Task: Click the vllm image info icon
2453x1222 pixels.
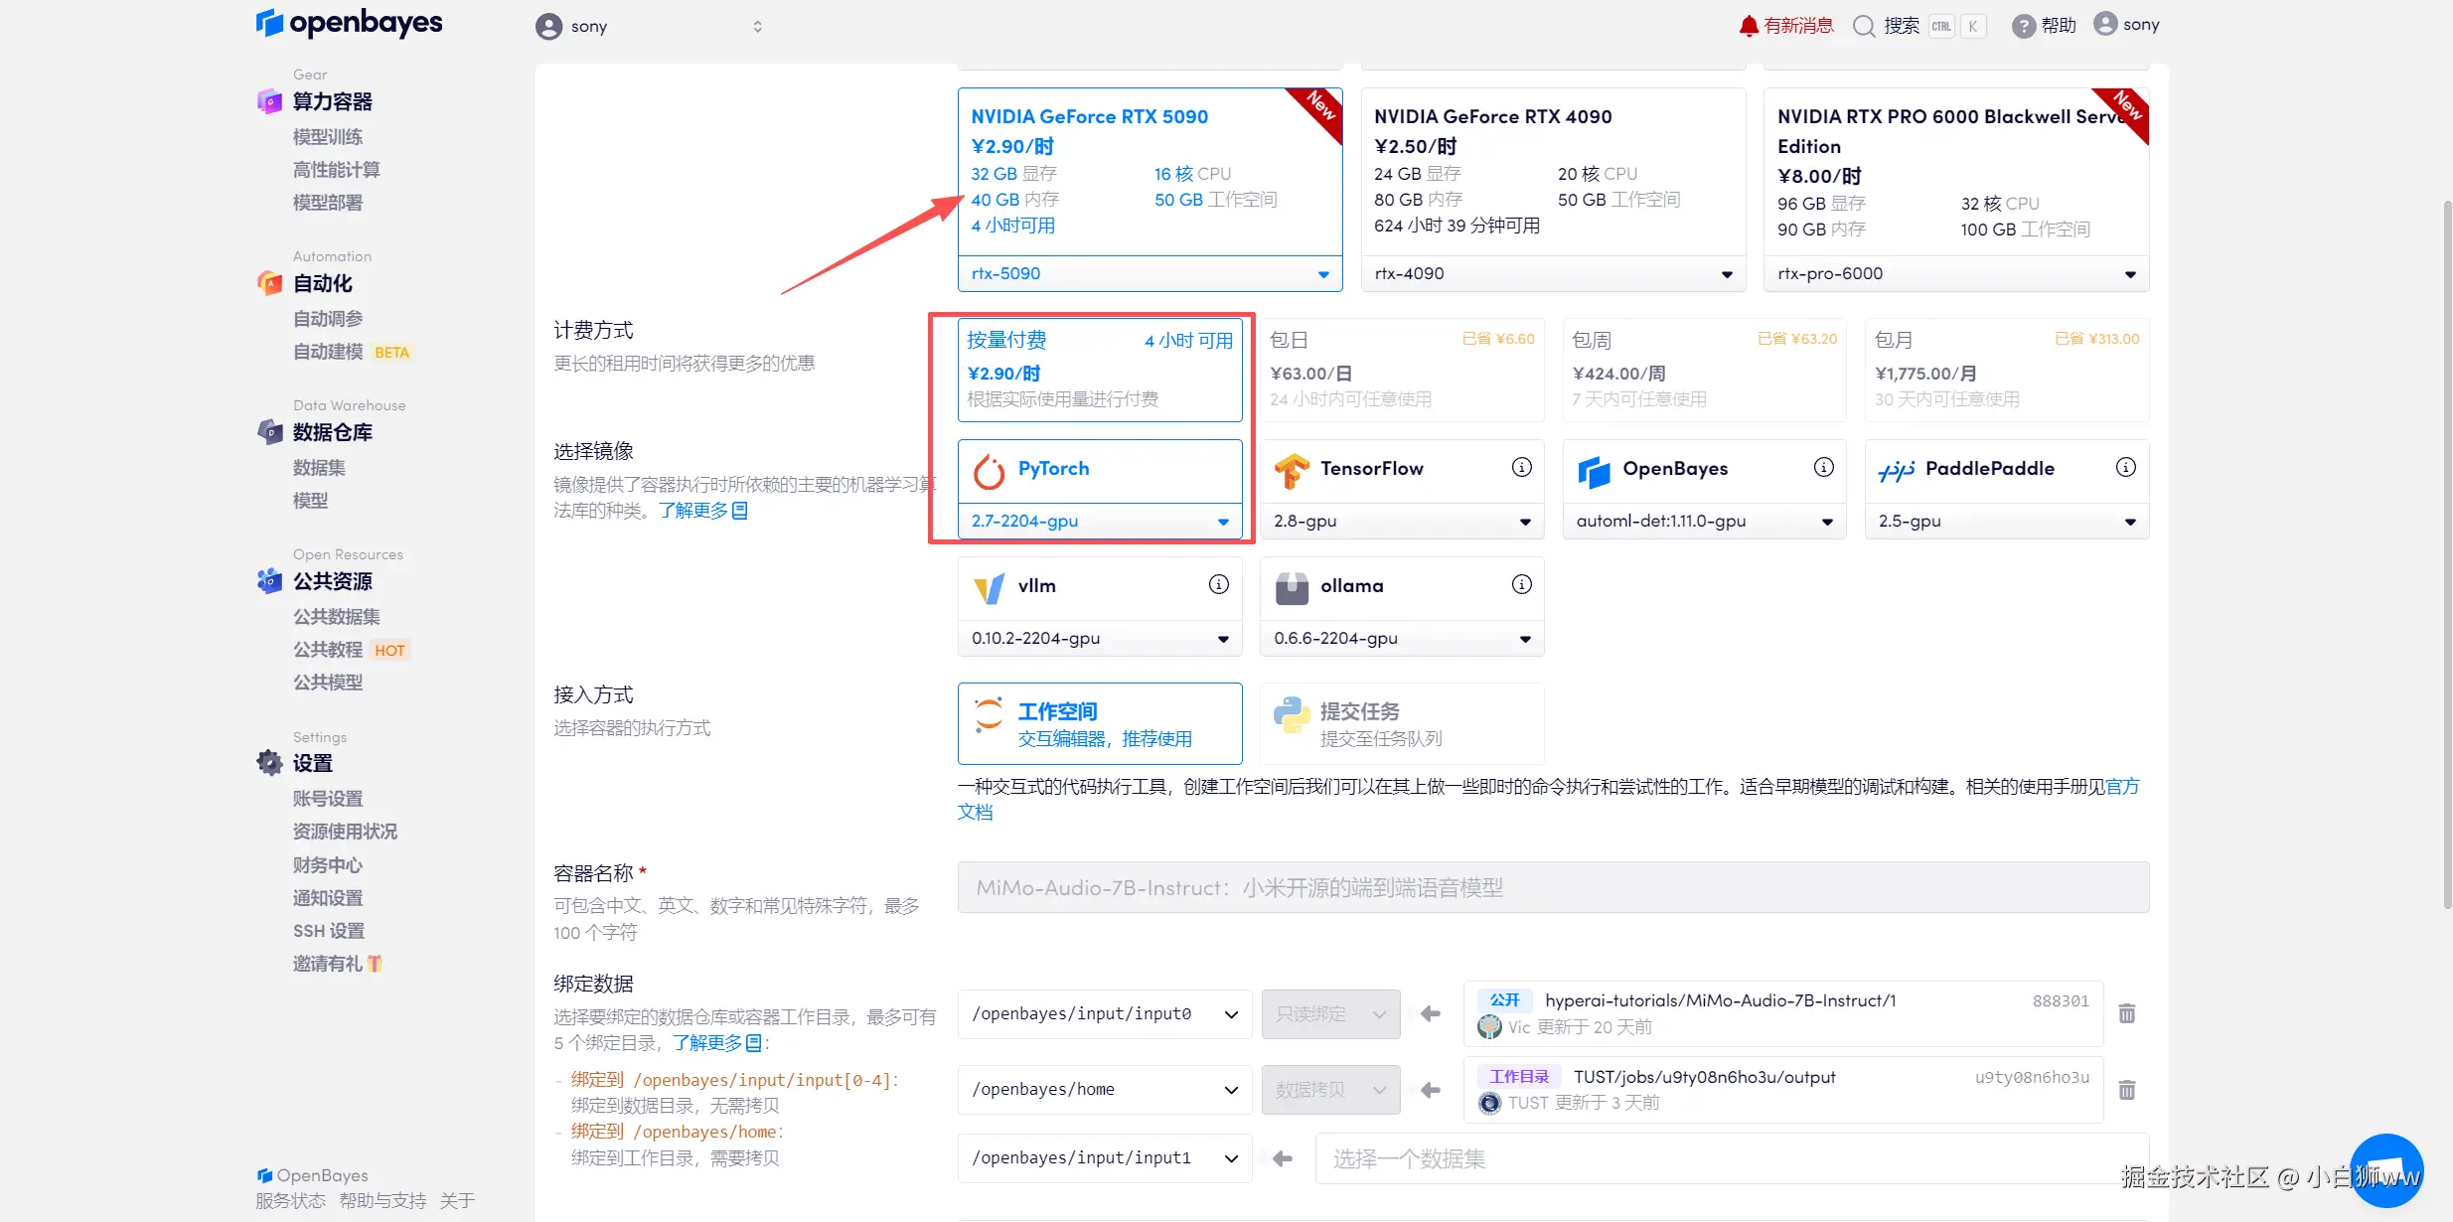Action: tap(1219, 585)
